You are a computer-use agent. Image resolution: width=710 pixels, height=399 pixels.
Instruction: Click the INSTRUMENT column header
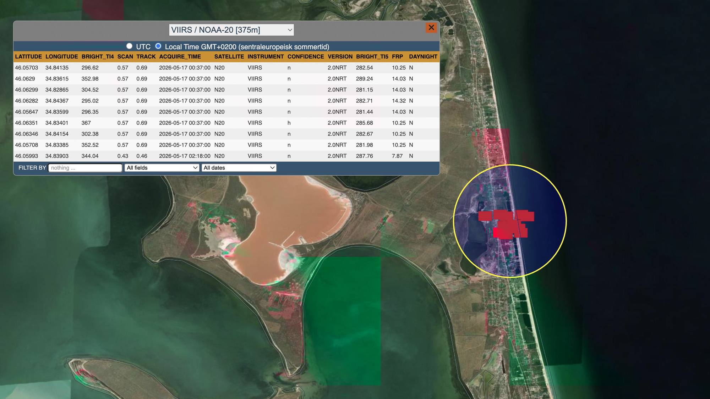click(x=266, y=57)
